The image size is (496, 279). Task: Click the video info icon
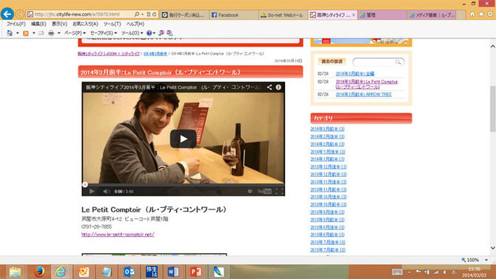click(278, 87)
